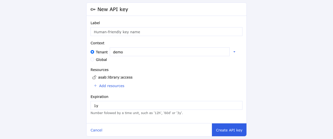Click the Add resources link
Screen dimensions: 333x139
[112, 86]
